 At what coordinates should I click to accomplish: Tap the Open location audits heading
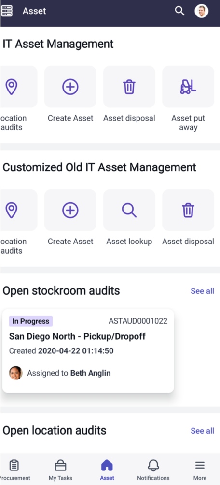click(54, 431)
